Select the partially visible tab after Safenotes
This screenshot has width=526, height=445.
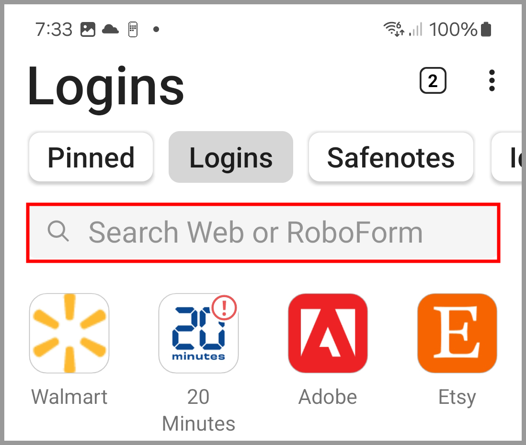tap(508, 157)
